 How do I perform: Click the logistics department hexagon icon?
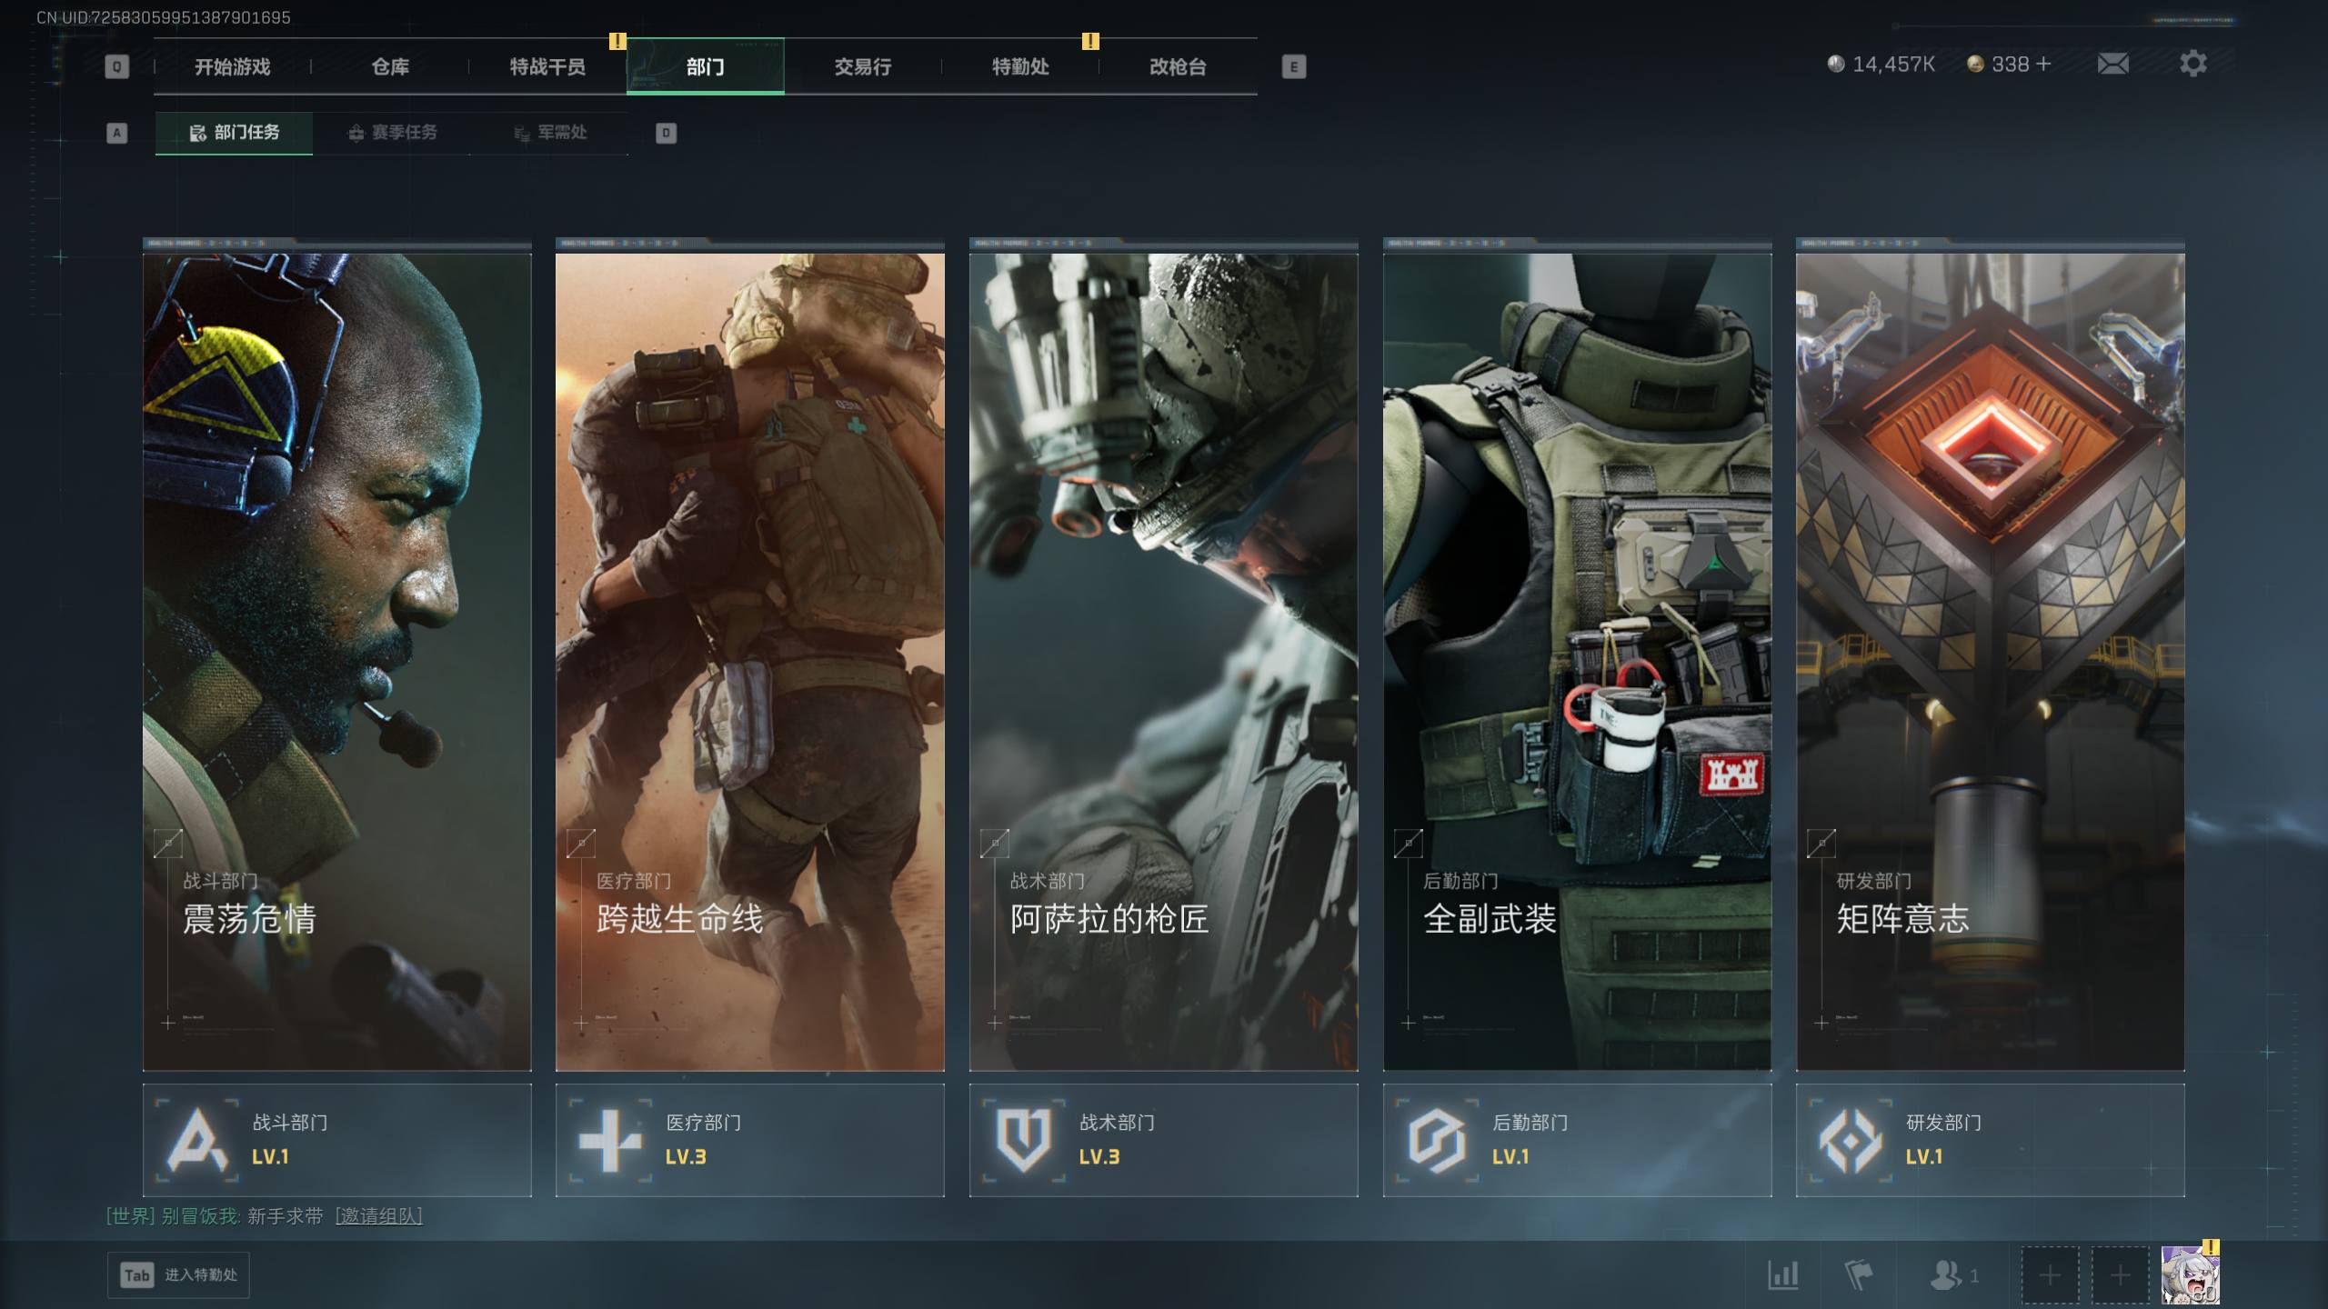pyautogui.click(x=1437, y=1140)
